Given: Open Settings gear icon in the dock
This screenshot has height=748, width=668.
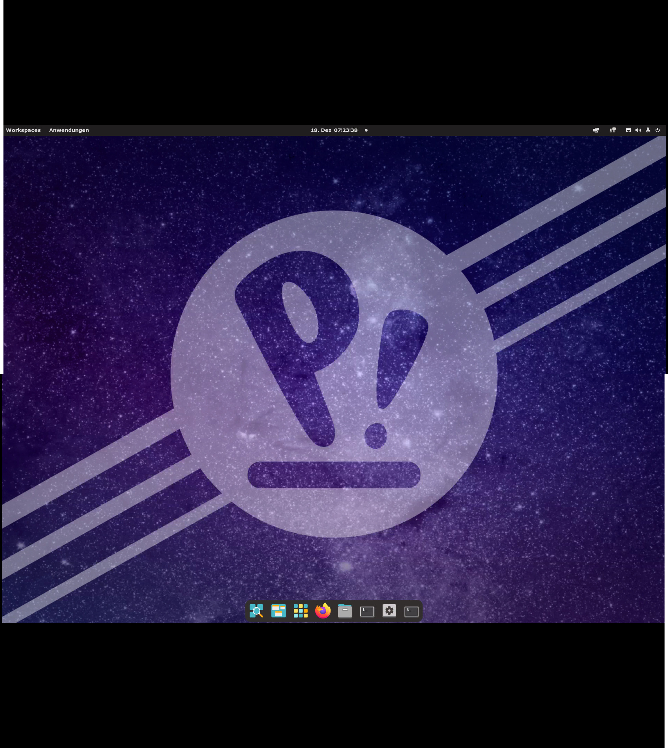Looking at the screenshot, I should 389,610.
